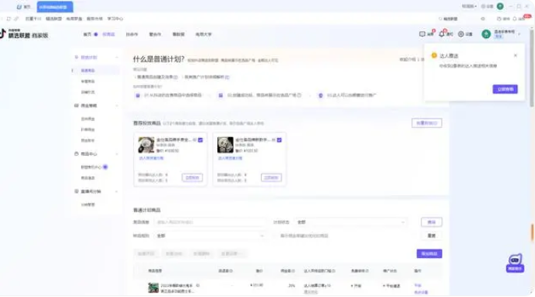This screenshot has height=297, width=535.
Task: Open the 计划状态 dropdown showing 全部
Action: (350, 222)
